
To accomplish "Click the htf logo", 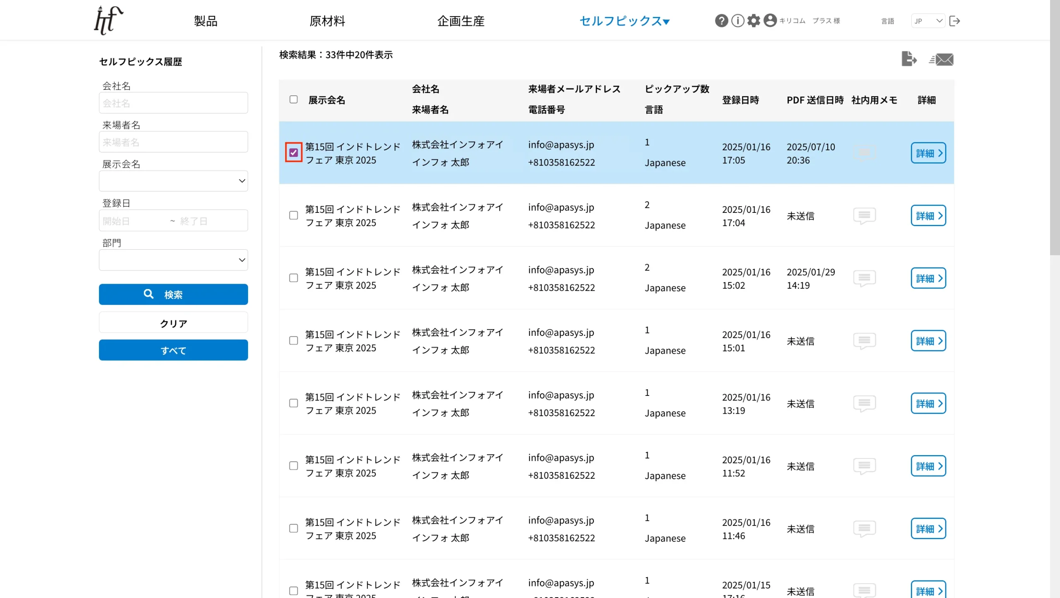I will pos(108,20).
